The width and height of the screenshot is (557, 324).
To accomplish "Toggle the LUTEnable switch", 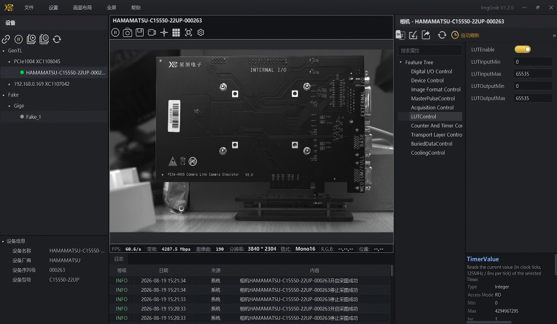I will point(523,49).
